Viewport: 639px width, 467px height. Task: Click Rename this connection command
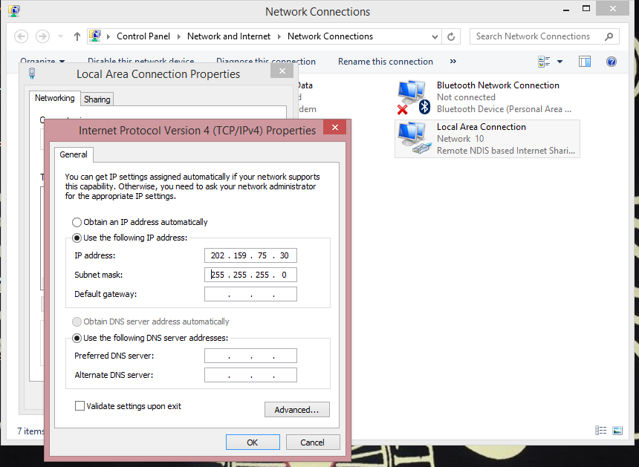click(x=385, y=62)
